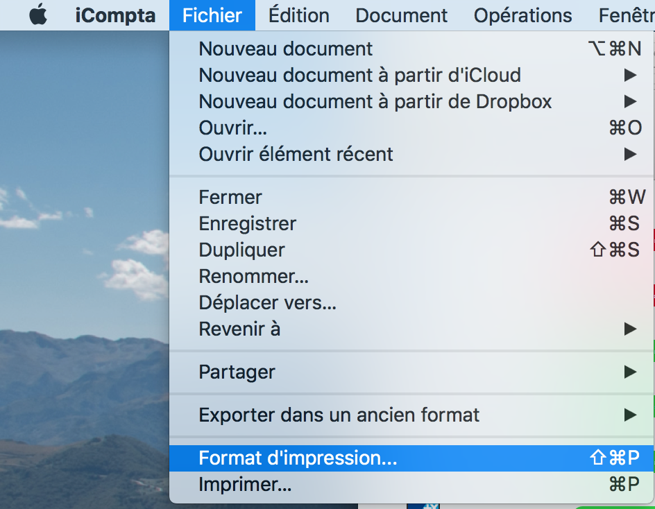Choose Dupliquer menu entry
The image size is (655, 509).
click(x=411, y=250)
